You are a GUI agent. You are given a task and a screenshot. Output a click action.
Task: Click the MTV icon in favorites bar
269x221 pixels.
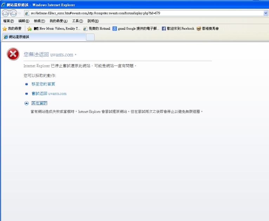tap(36, 29)
